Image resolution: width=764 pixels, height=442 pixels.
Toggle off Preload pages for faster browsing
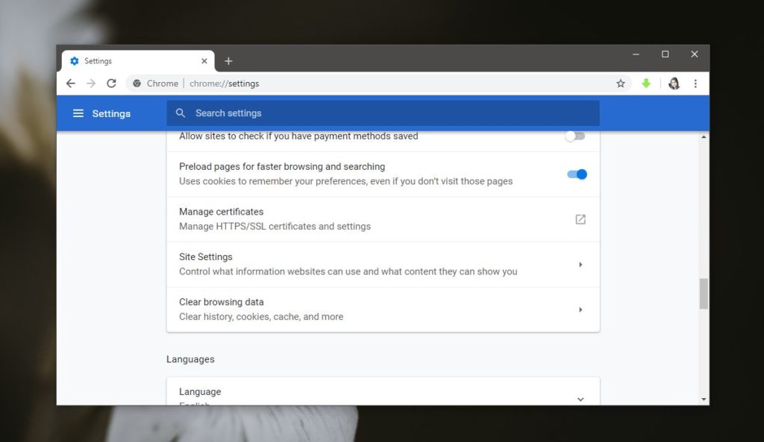click(575, 174)
